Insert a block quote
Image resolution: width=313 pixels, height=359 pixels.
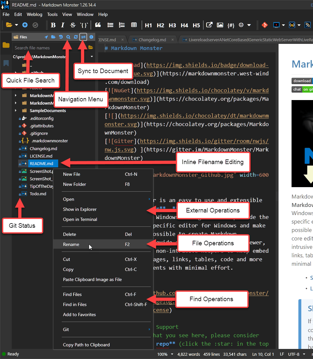(98, 25)
